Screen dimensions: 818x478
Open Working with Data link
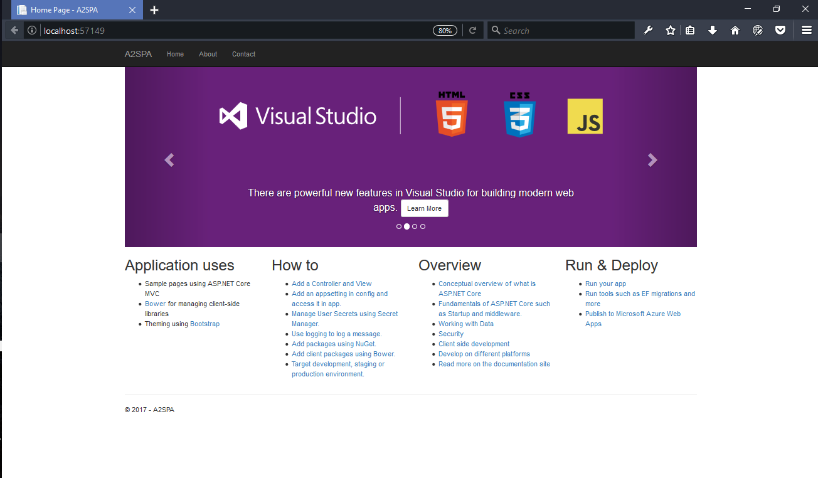466,324
